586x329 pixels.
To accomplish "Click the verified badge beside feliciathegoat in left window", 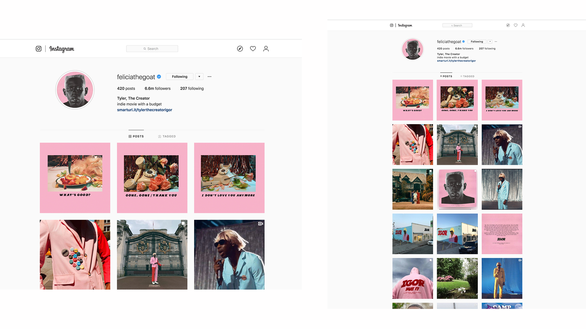I will [x=159, y=77].
